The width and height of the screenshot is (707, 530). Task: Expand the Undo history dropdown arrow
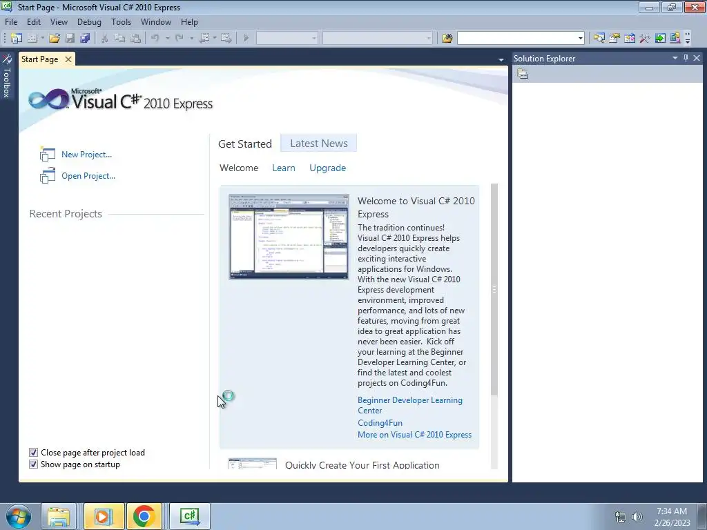click(167, 39)
